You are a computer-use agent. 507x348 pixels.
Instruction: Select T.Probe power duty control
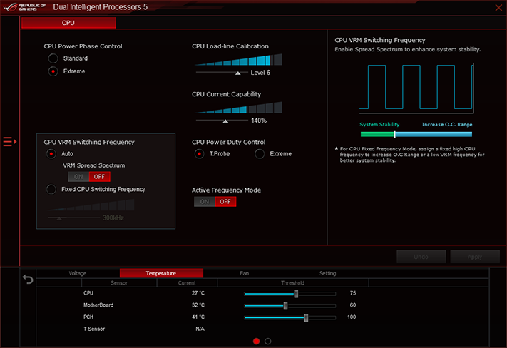(199, 154)
